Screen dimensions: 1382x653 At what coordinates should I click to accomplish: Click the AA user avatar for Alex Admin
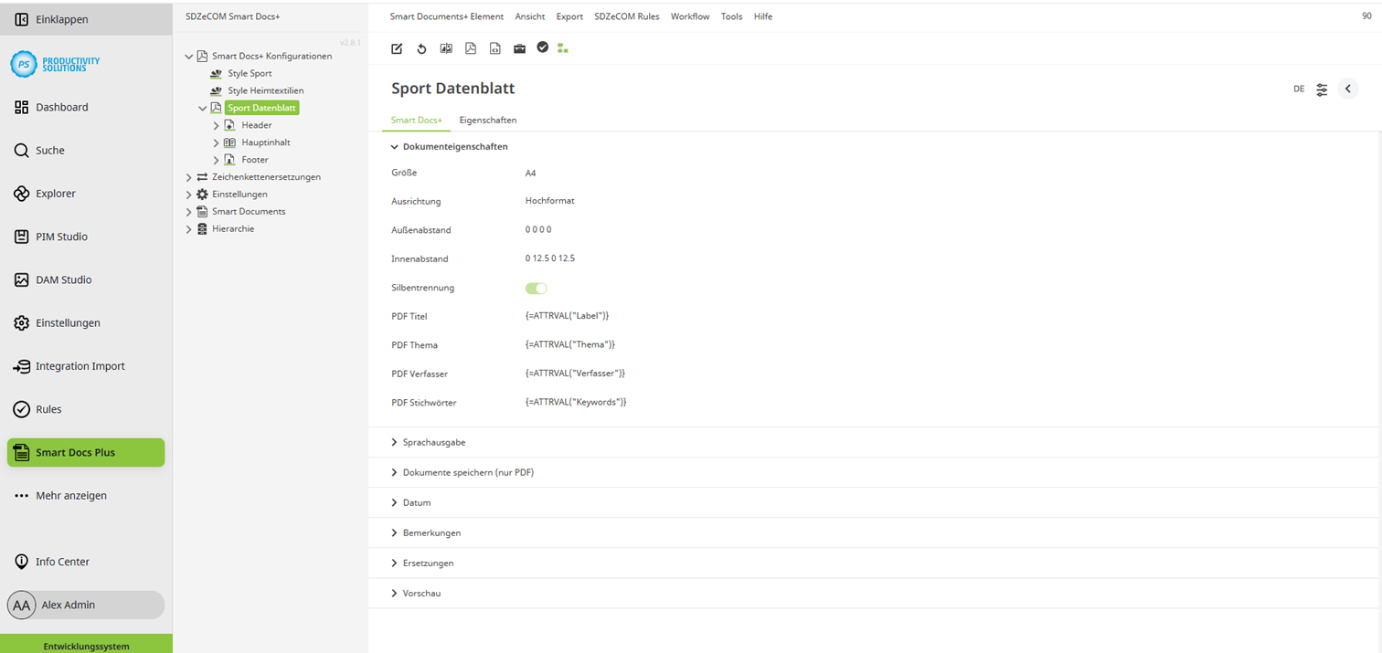tap(22, 605)
